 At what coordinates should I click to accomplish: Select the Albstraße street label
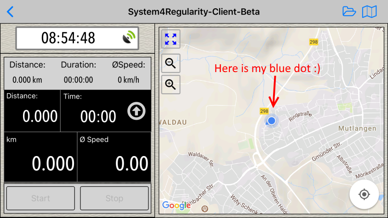[344, 164]
